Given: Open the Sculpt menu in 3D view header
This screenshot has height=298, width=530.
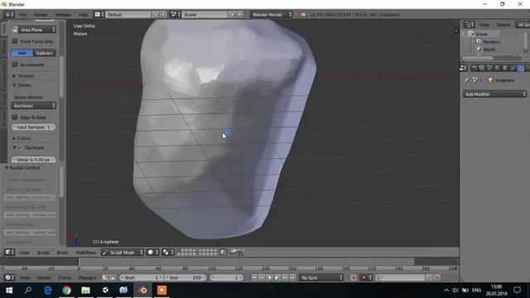Looking at the screenshot, I should 43,252.
